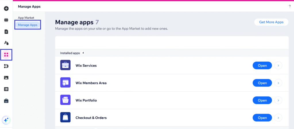The image size is (294, 129).
Task: Open the Pages & Menu document icon
Action: [6, 32]
